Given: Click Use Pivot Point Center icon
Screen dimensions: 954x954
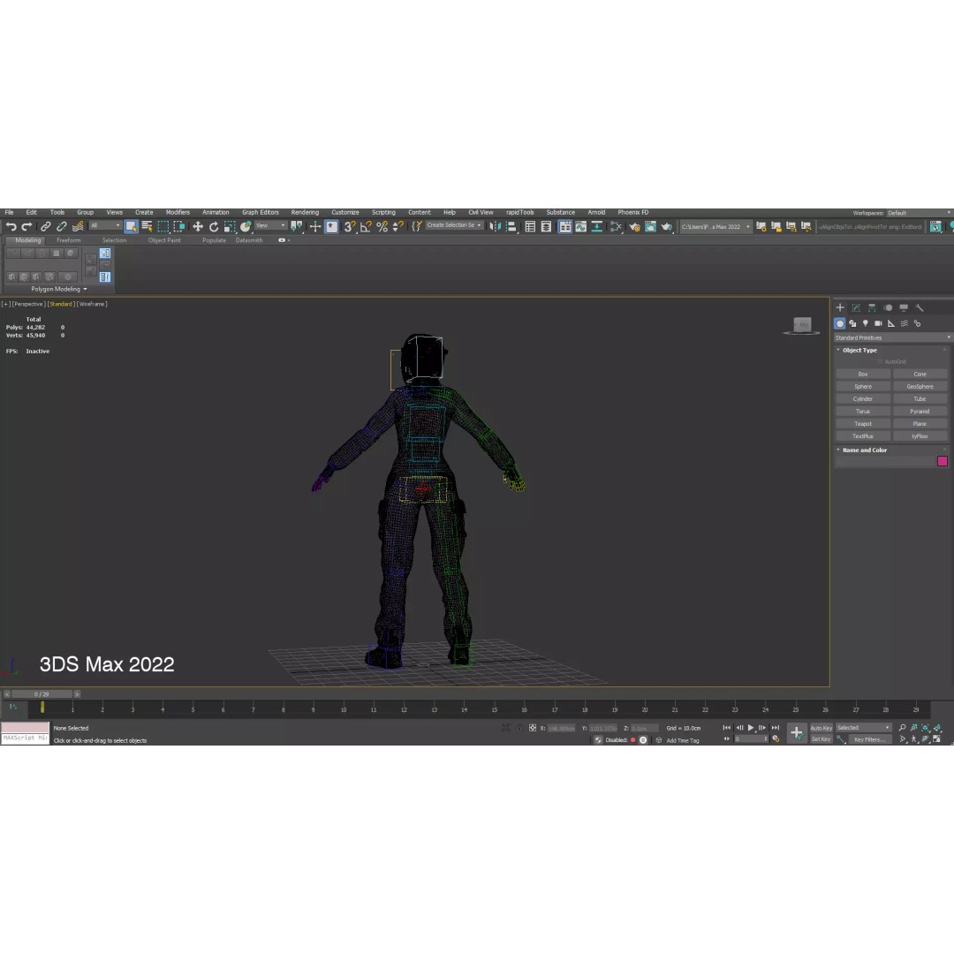Looking at the screenshot, I should pyautogui.click(x=297, y=227).
